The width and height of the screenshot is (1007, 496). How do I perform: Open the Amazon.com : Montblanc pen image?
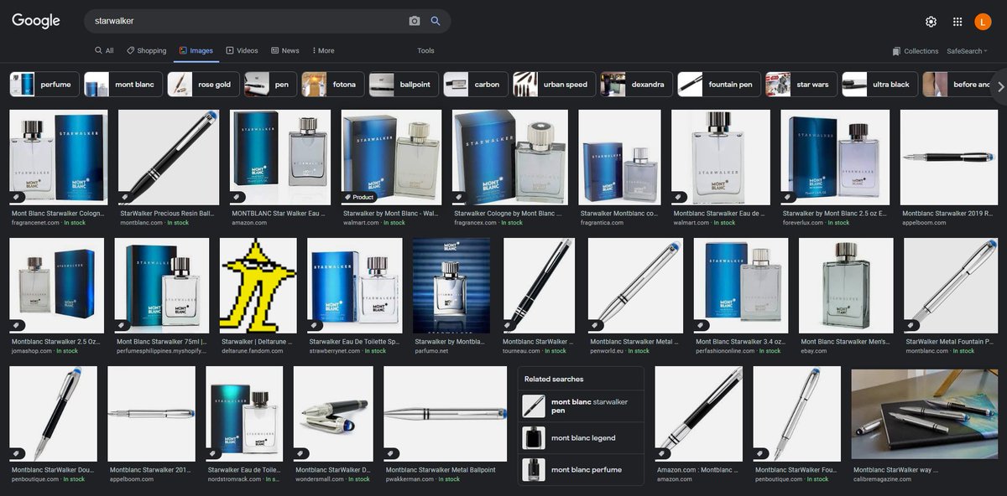[x=698, y=414]
